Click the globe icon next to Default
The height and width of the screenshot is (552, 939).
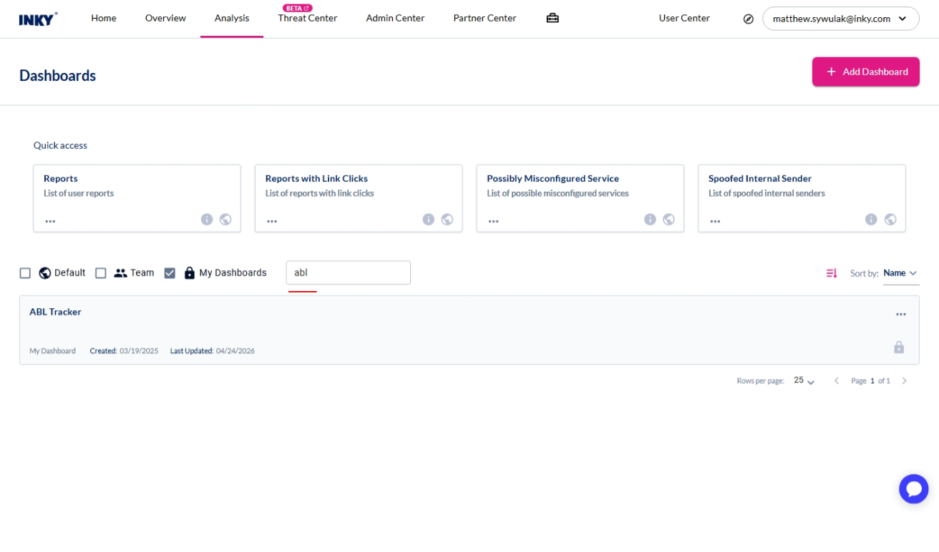point(45,273)
